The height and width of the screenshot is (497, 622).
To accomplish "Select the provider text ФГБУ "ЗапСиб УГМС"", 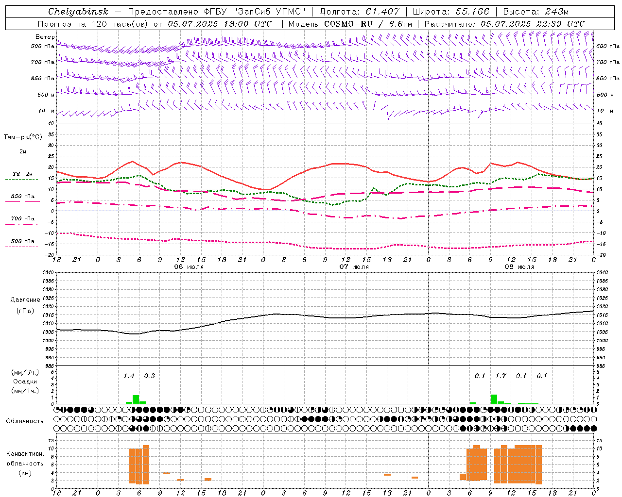I will (255, 12).
